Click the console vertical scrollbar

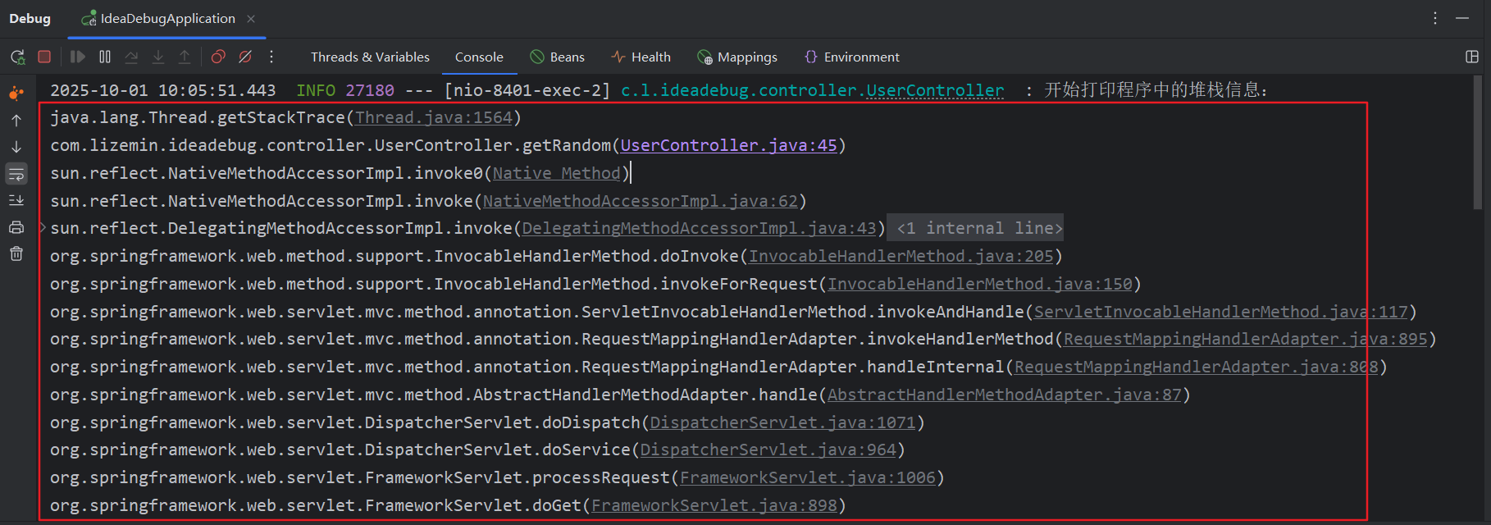point(1478,144)
